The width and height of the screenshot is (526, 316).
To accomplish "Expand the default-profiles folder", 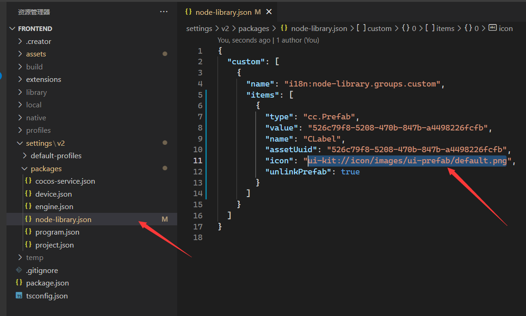I will pos(25,155).
